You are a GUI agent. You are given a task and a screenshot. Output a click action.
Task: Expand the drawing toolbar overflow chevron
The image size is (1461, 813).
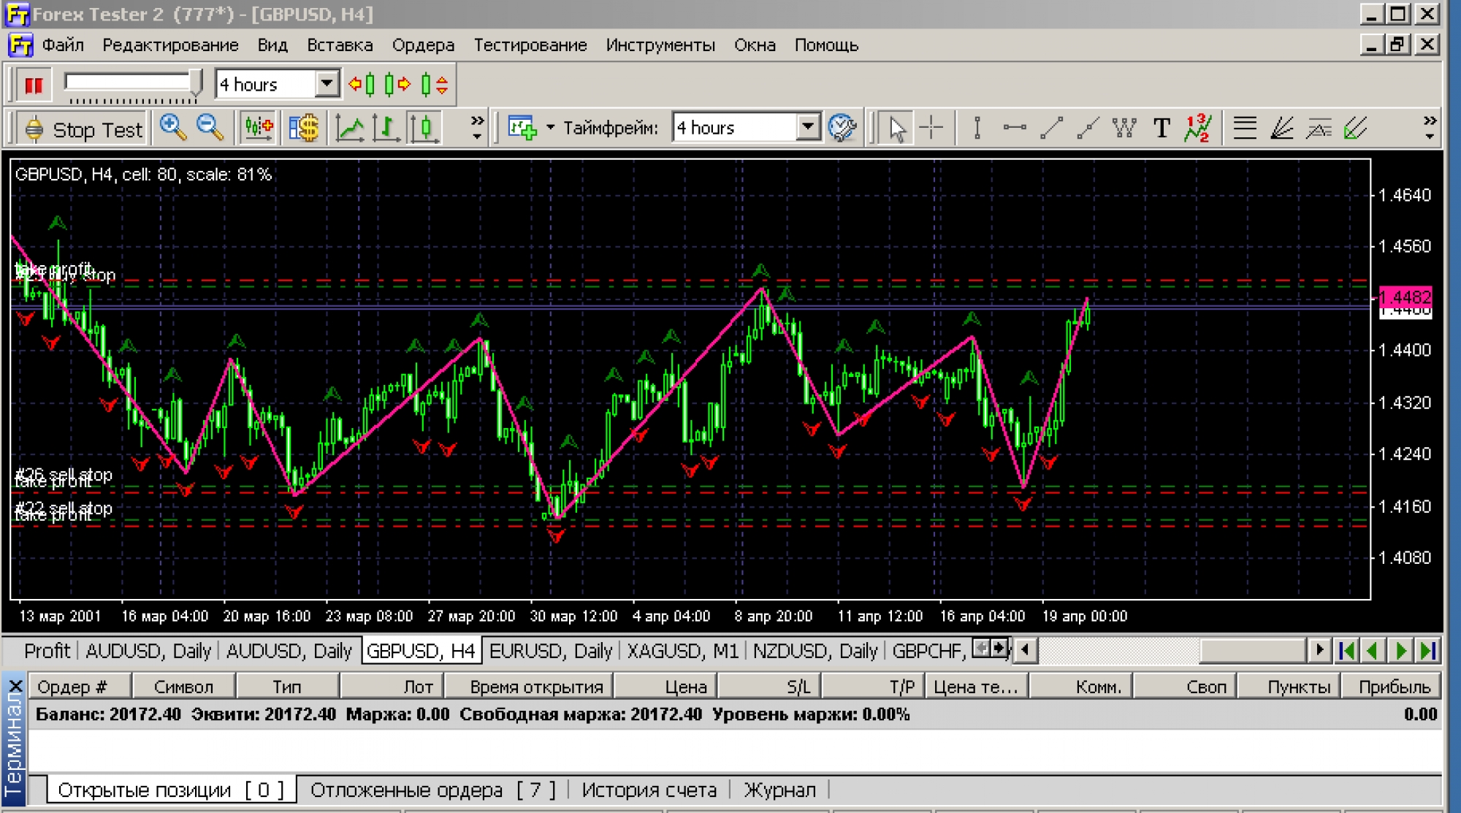1430,128
